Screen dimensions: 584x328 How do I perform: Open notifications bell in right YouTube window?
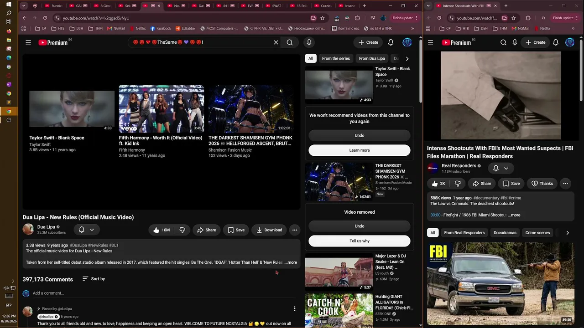click(556, 42)
